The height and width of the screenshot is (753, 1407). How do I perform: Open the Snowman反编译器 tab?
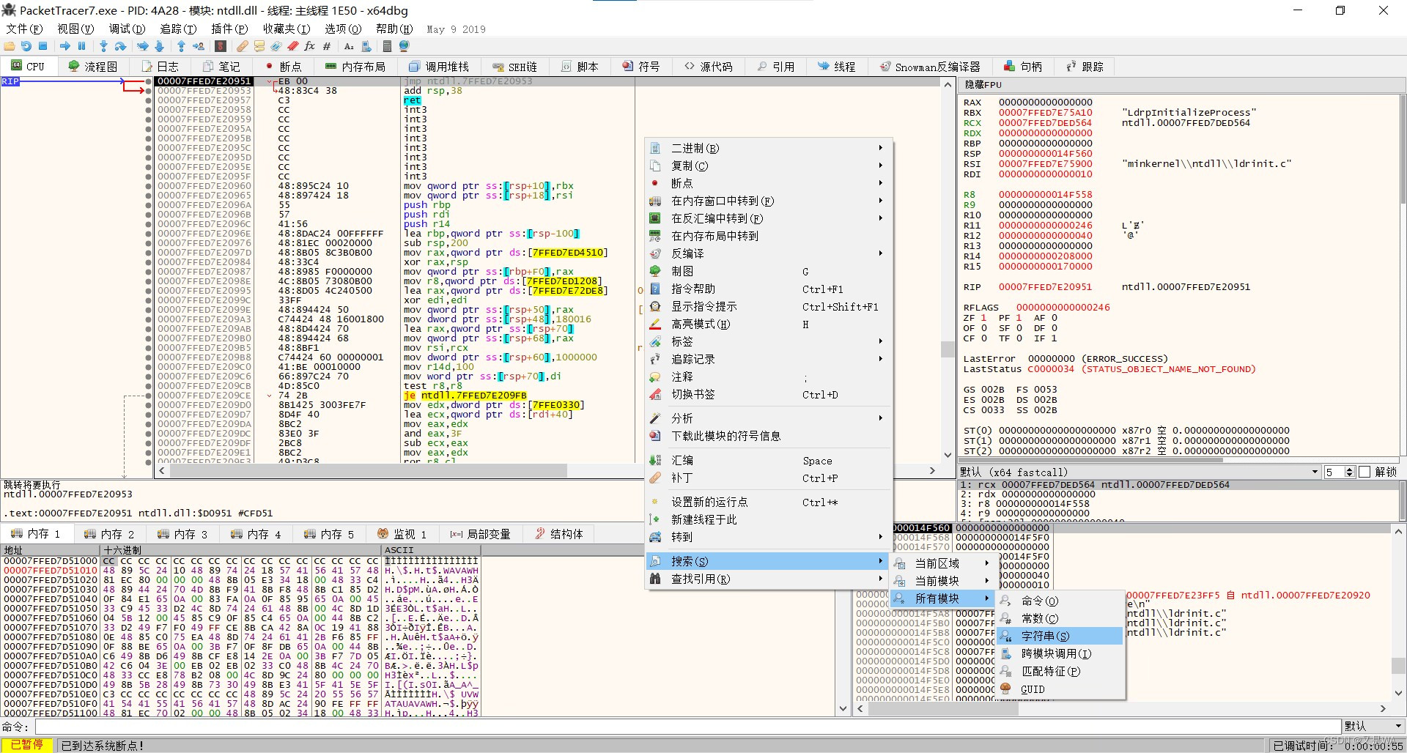pyautogui.click(x=930, y=67)
